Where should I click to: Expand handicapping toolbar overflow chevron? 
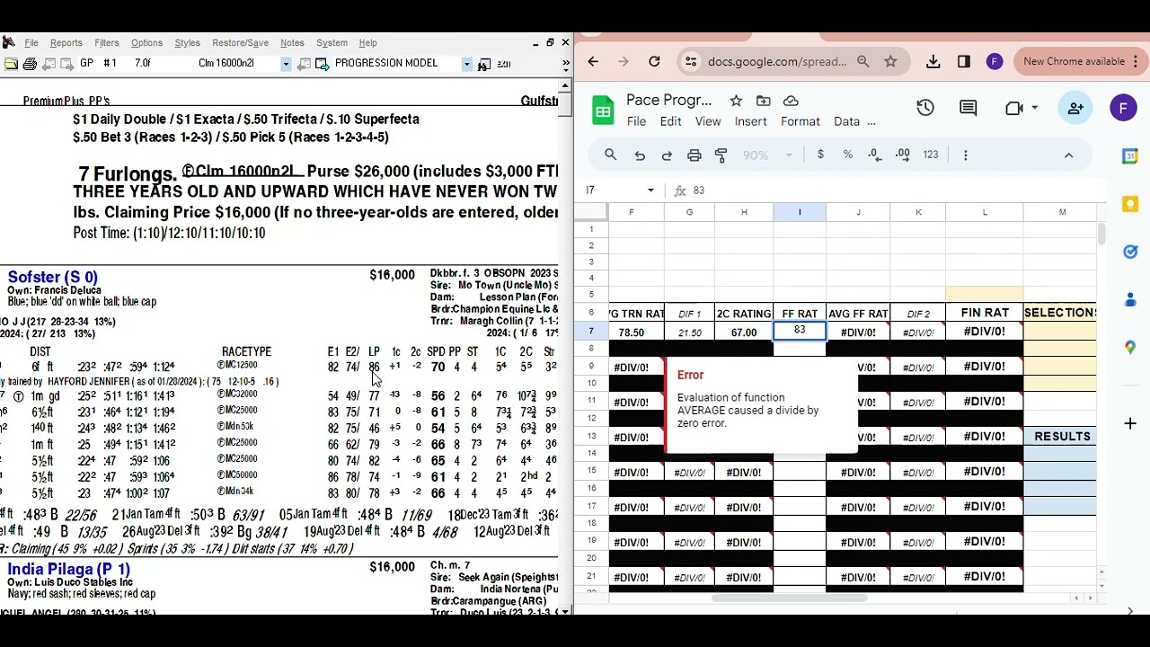pos(565,64)
